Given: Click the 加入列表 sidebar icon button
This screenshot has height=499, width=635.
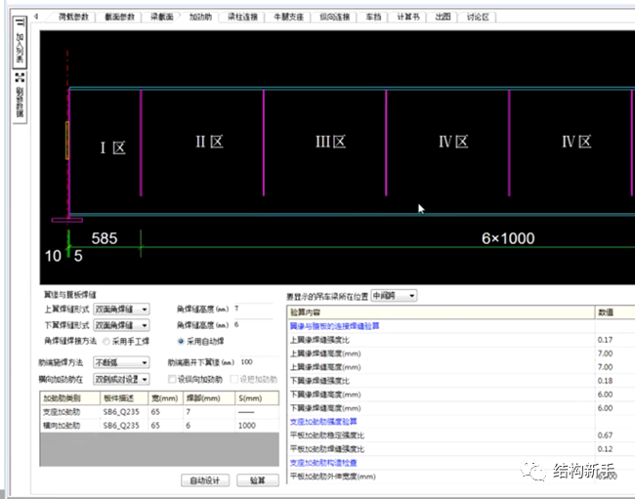Looking at the screenshot, I should [20, 42].
